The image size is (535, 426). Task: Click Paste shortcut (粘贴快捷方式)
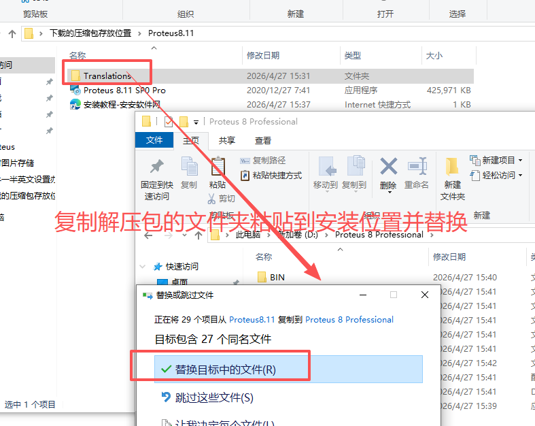click(x=271, y=176)
